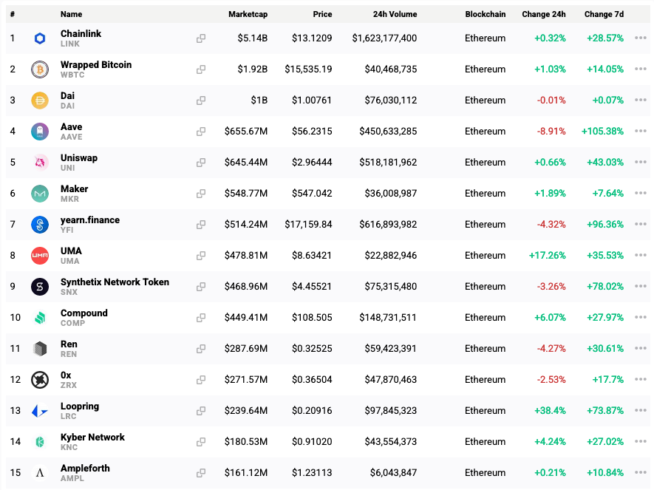Click the Blockchain column header
Viewport: 654px width, 490px height.
(x=486, y=14)
